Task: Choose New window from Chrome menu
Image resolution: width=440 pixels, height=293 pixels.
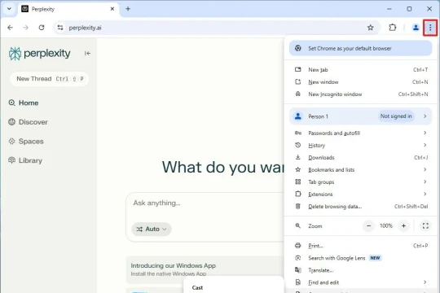Action: 361,82
